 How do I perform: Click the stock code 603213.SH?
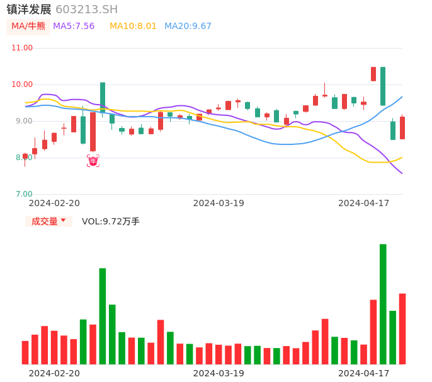tap(86, 9)
